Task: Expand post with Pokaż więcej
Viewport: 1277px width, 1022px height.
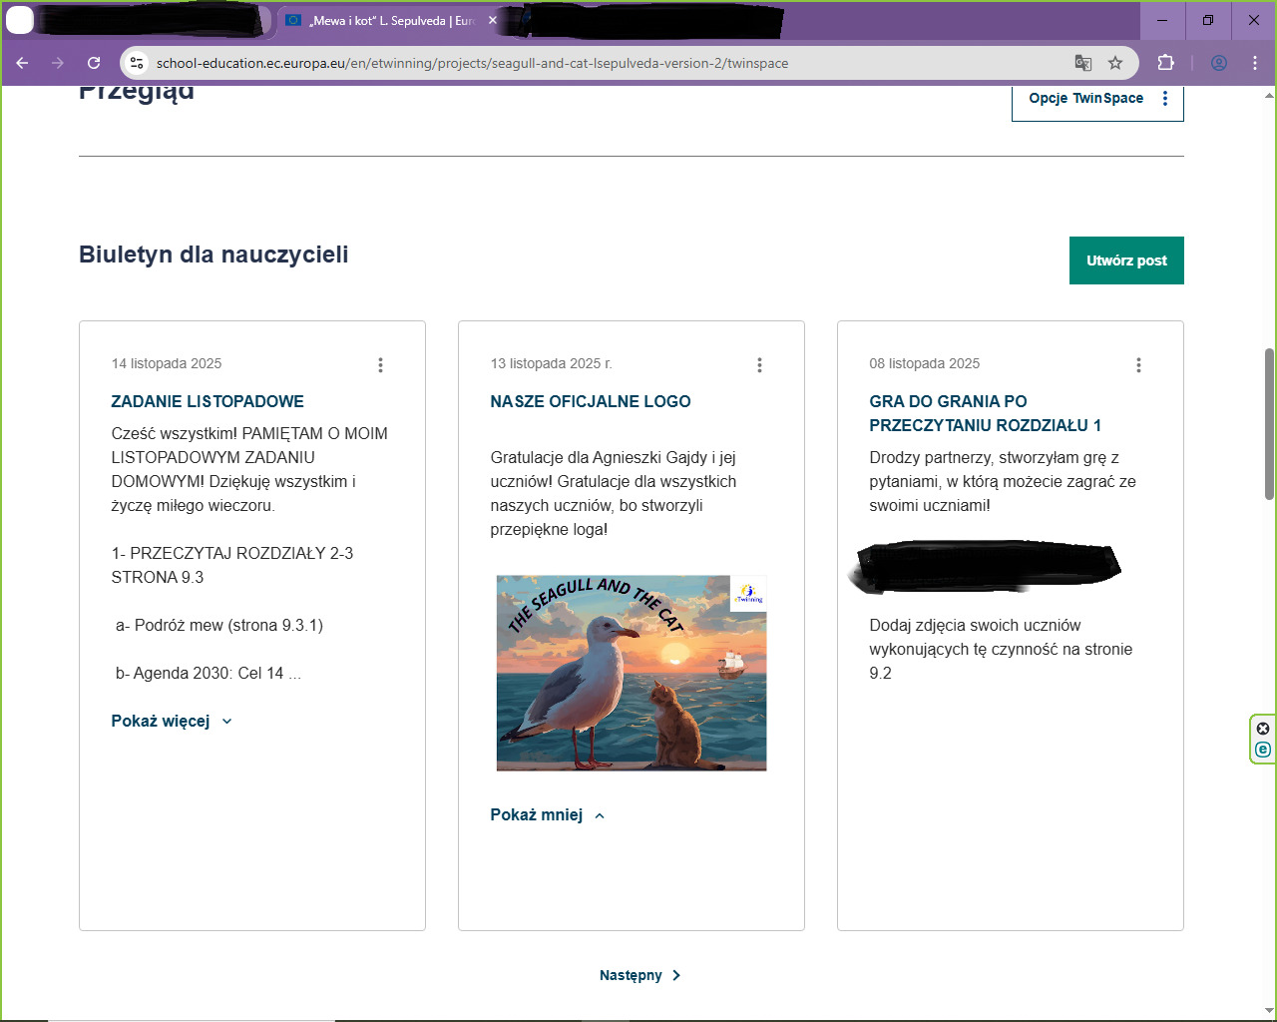Action: click(x=171, y=722)
